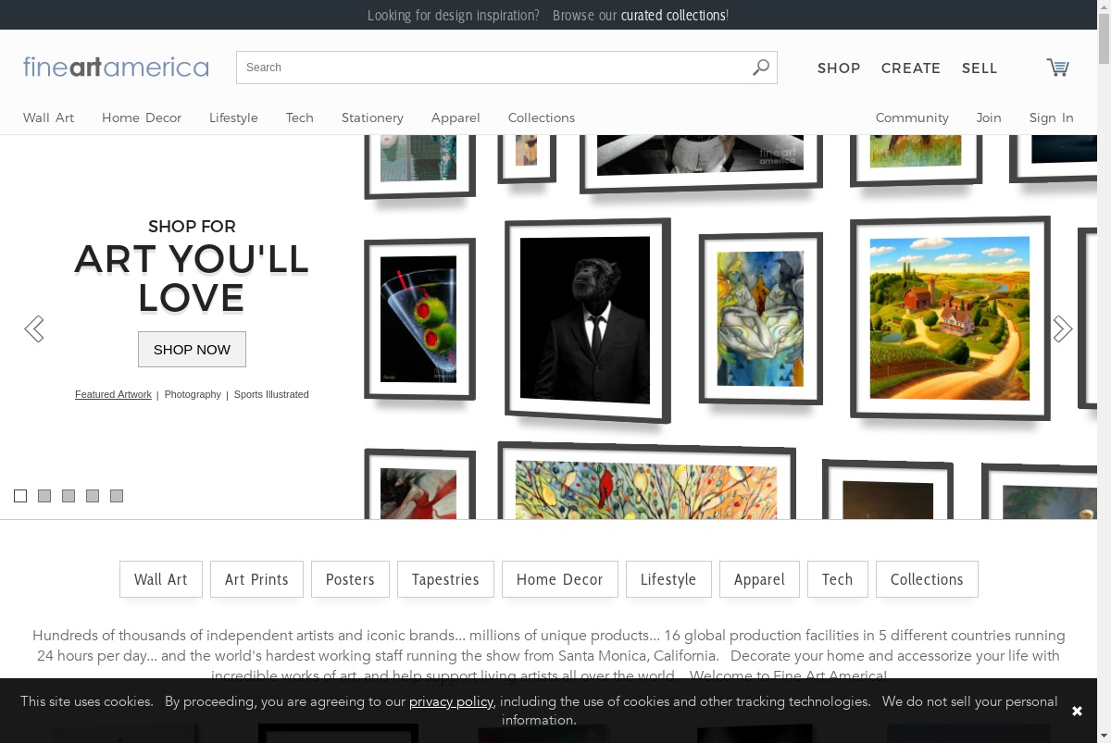Image resolution: width=1111 pixels, height=743 pixels.
Task: Select fifth carousel slide indicator
Action: [117, 496]
